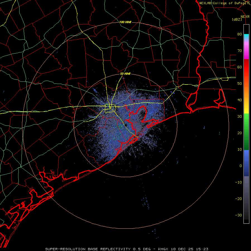This screenshot has width=251, height=251.
Task: Click the 20 dBZ scale value
Action: pyautogui.click(x=240, y=133)
